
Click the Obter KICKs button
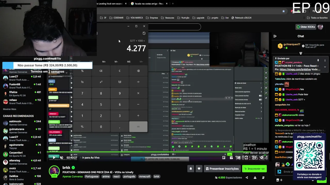(306, 27)
